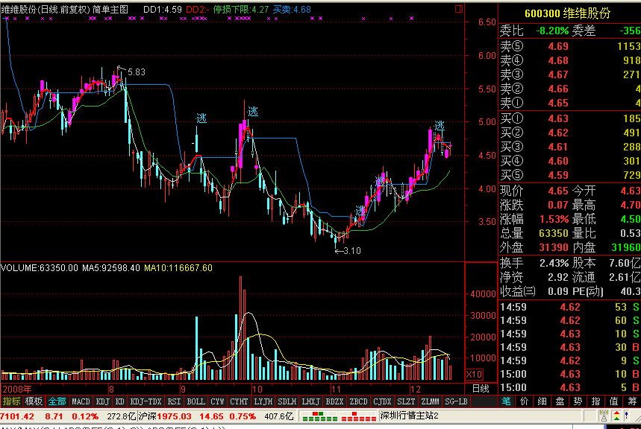Click the 现价 4.65 value
This screenshot has width=641, height=429.
pos(558,191)
